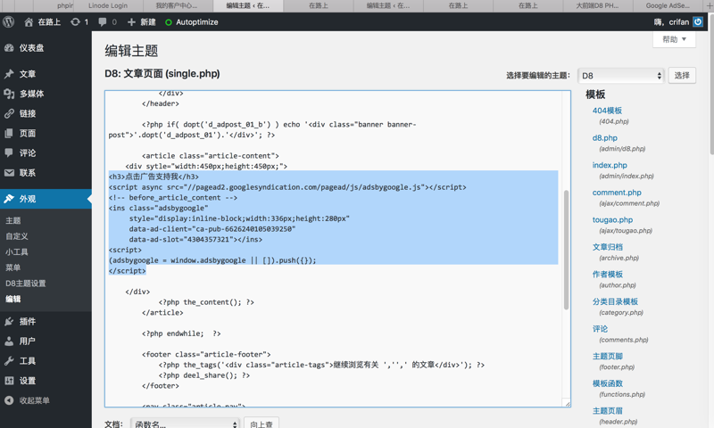Open 自定义 submenu item
This screenshot has height=428, width=714.
[17, 236]
